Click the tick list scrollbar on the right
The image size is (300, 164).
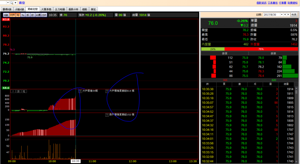coord(296,125)
